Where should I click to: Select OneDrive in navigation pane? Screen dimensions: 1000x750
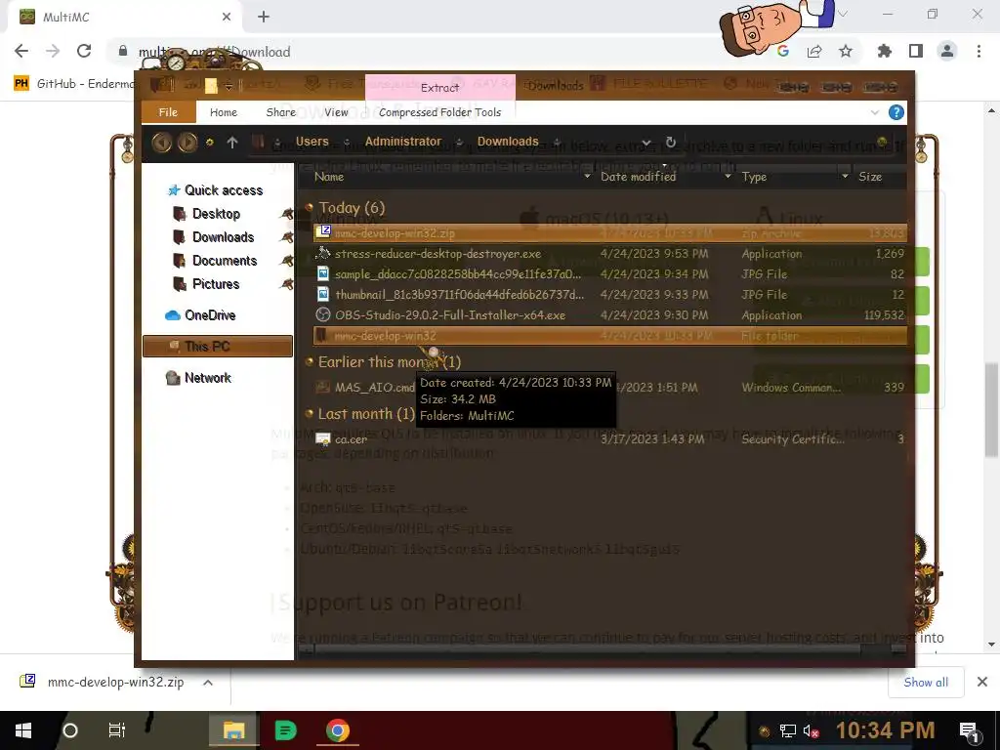coord(210,315)
